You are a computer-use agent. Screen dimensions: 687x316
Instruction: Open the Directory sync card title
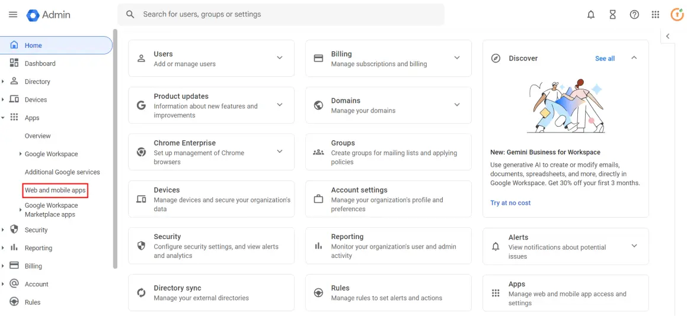(177, 288)
